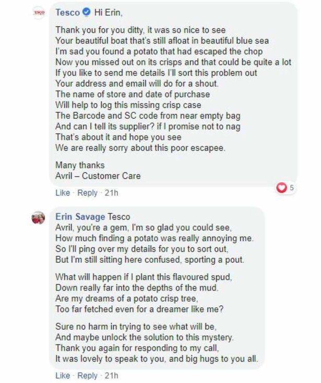Click Avril – Customer Care signature

(x=98, y=176)
